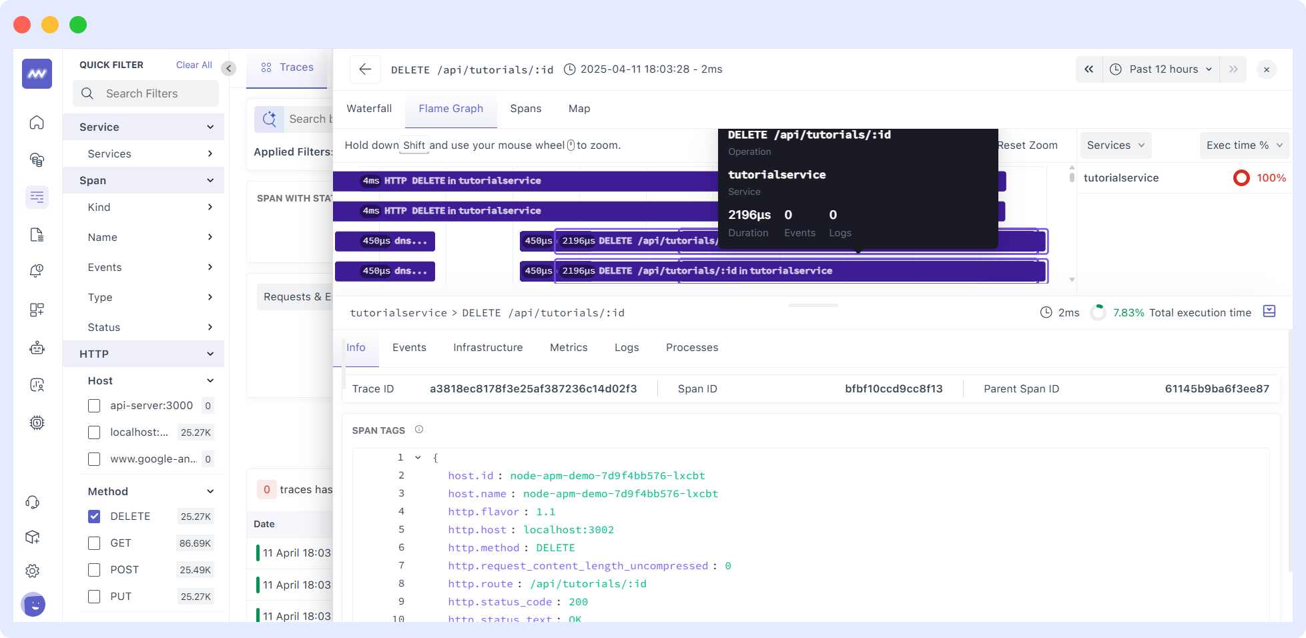Uncheck the DELETE method filter

pos(93,516)
